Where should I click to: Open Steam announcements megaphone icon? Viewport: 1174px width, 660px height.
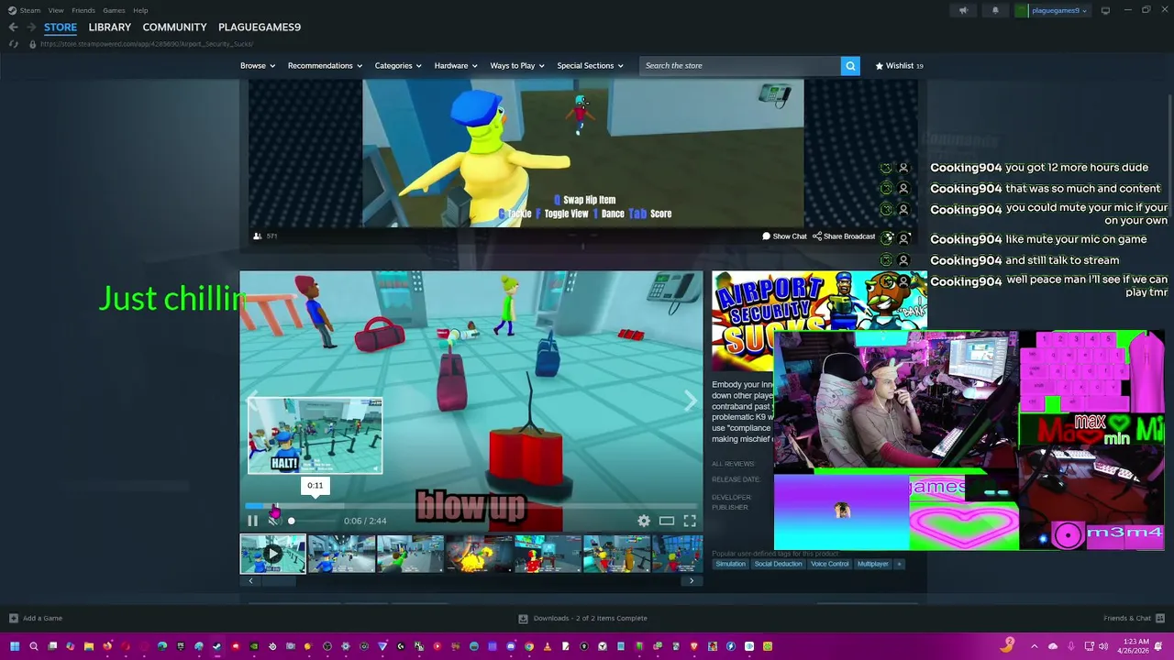(x=963, y=10)
